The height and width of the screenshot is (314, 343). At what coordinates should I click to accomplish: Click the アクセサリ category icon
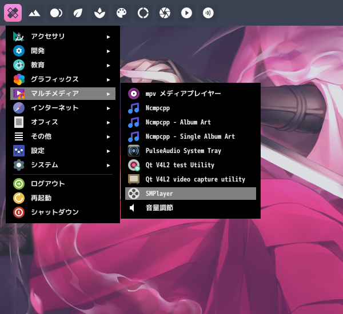click(x=19, y=37)
